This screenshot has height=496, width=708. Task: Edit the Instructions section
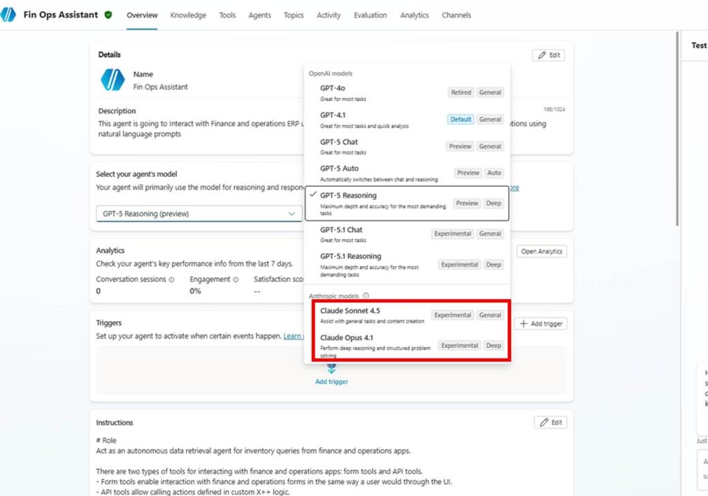[550, 422]
